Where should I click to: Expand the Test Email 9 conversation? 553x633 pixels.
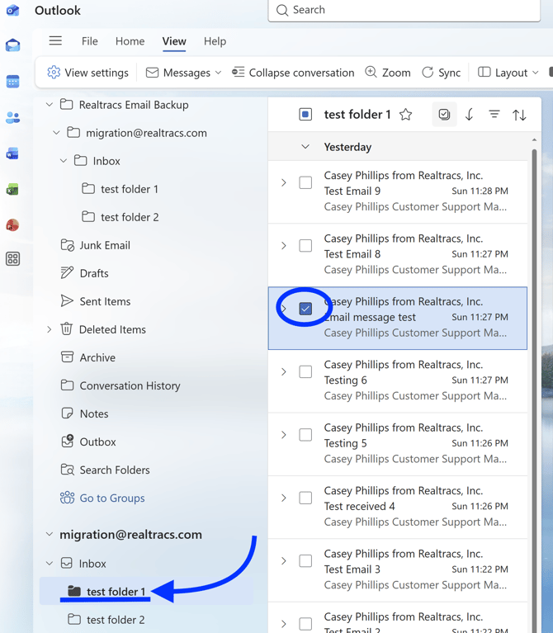(284, 182)
